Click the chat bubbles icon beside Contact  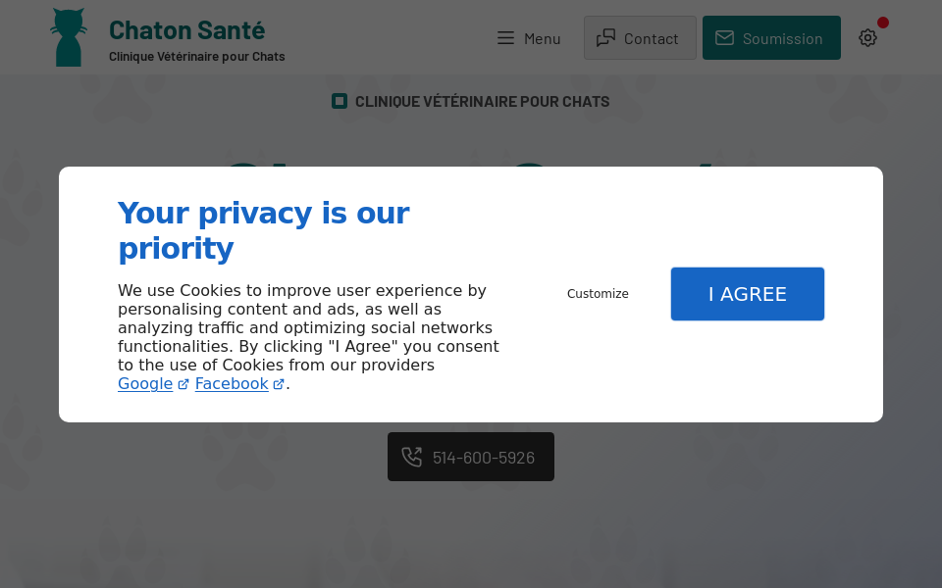tap(605, 38)
